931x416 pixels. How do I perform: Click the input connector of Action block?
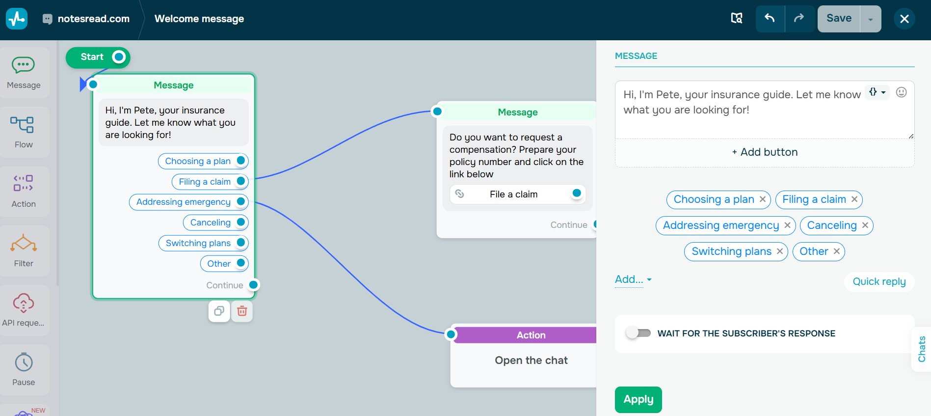point(451,335)
